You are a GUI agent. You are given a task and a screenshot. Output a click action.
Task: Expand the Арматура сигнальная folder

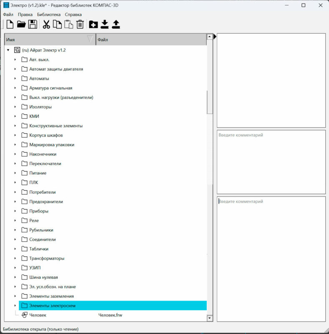click(x=15, y=88)
